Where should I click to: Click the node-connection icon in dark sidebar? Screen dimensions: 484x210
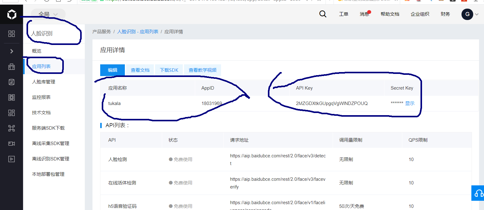[x=11, y=128]
